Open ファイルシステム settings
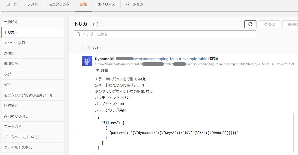 pyautogui.click(x=33, y=148)
